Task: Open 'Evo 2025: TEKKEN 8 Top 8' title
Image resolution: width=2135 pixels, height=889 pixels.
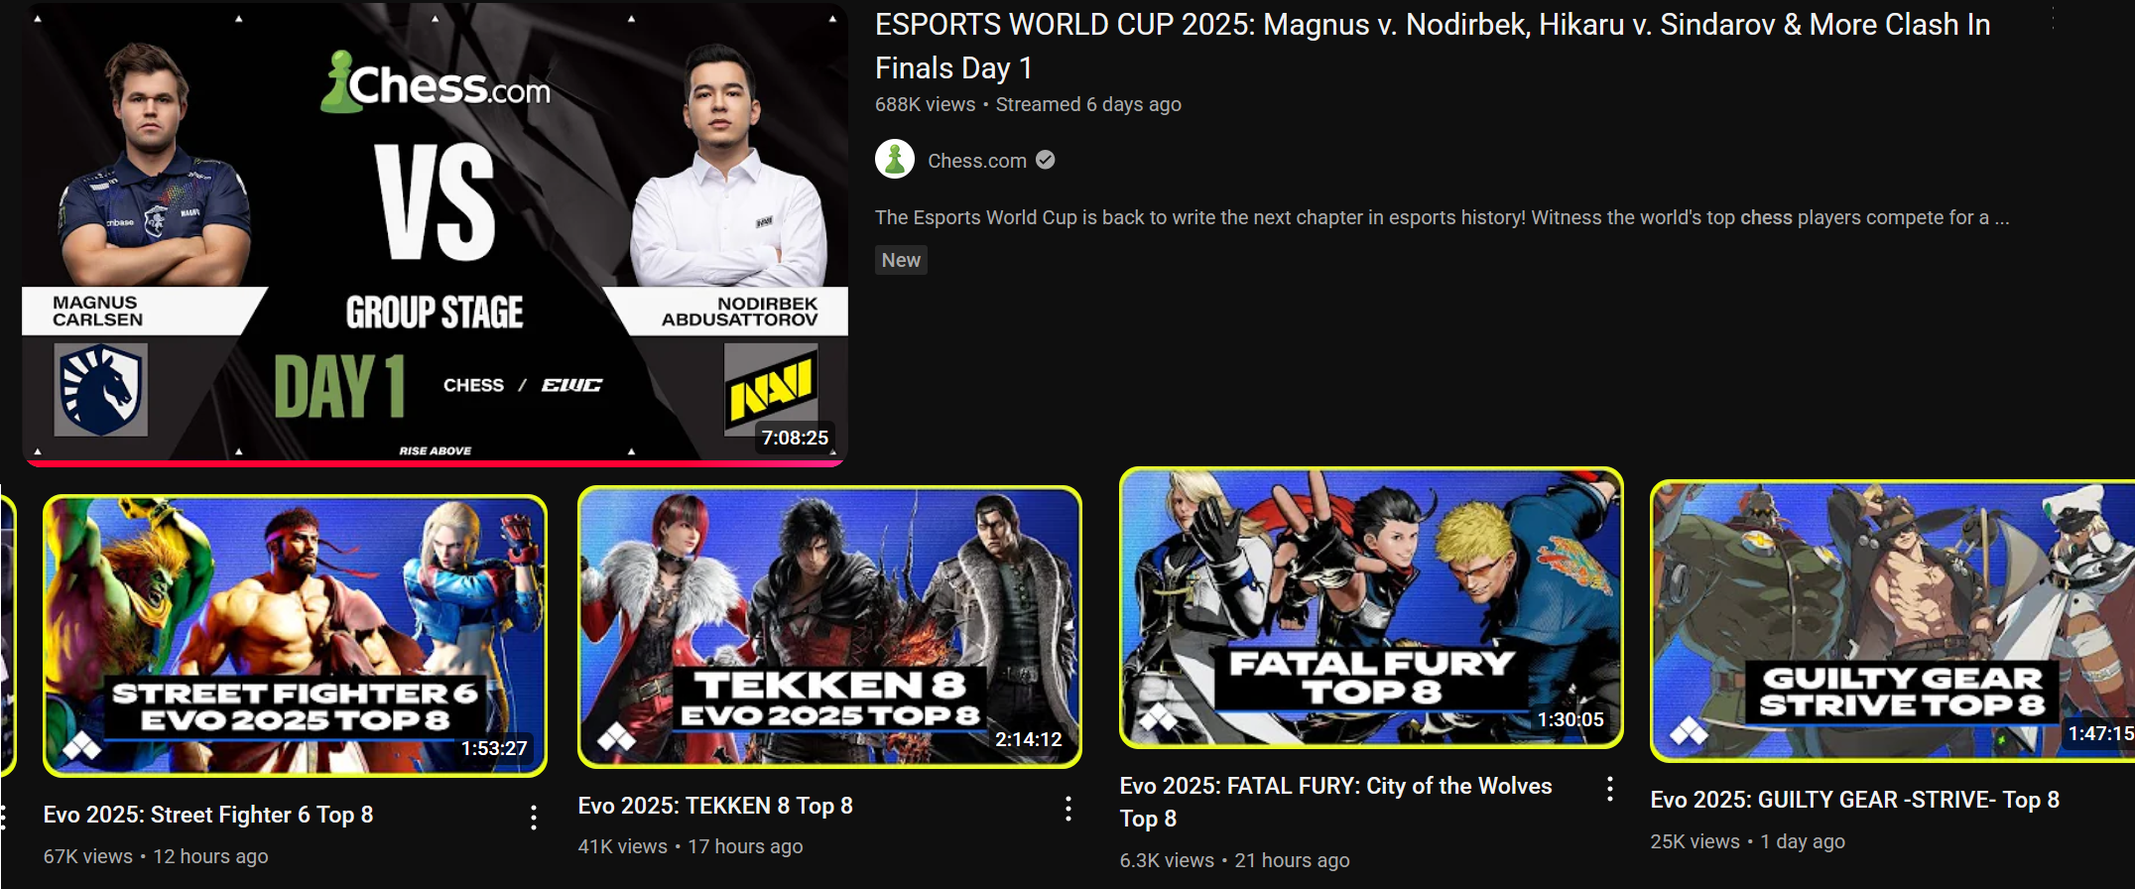Action: [715, 806]
